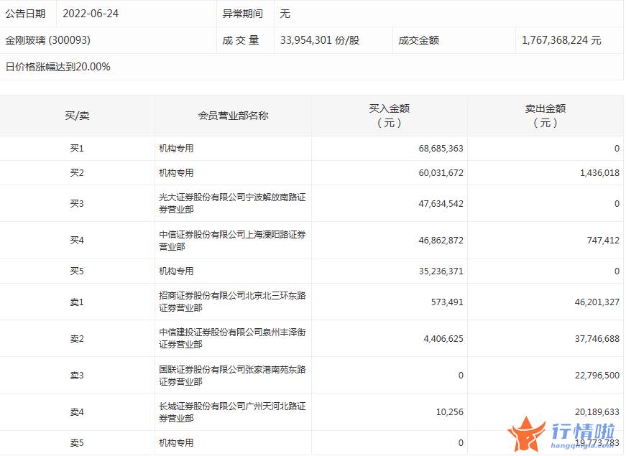Select buy amount 10,256
The width and height of the screenshot is (626, 456).
(449, 412)
